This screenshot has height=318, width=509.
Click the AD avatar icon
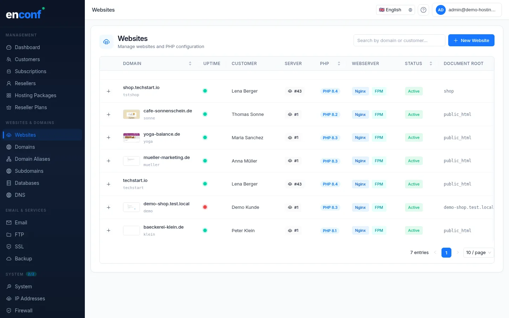click(x=441, y=10)
